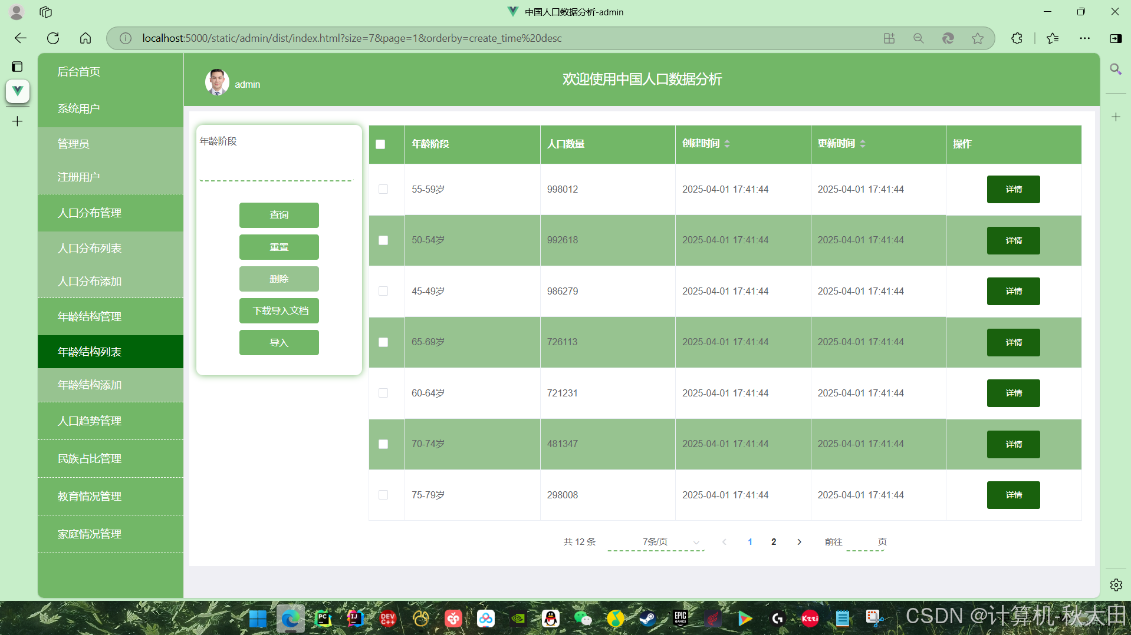This screenshot has width=1131, height=635.
Task: Click the 查询 search button
Action: (x=279, y=215)
